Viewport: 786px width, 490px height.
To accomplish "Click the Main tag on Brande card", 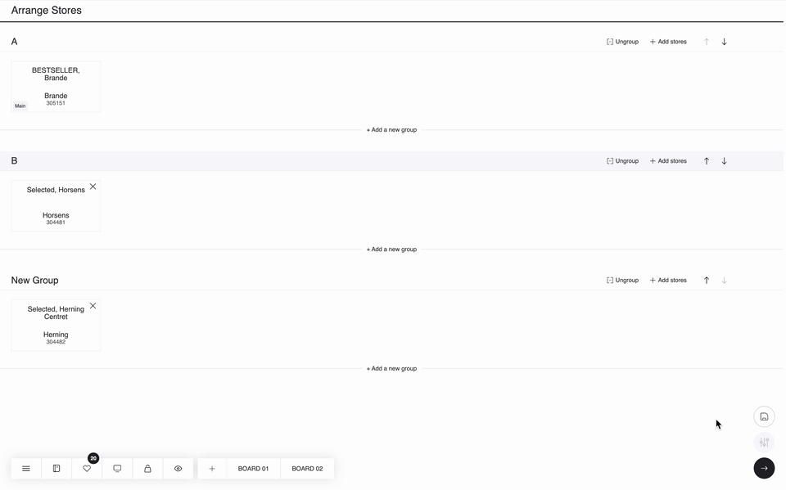I will point(20,106).
